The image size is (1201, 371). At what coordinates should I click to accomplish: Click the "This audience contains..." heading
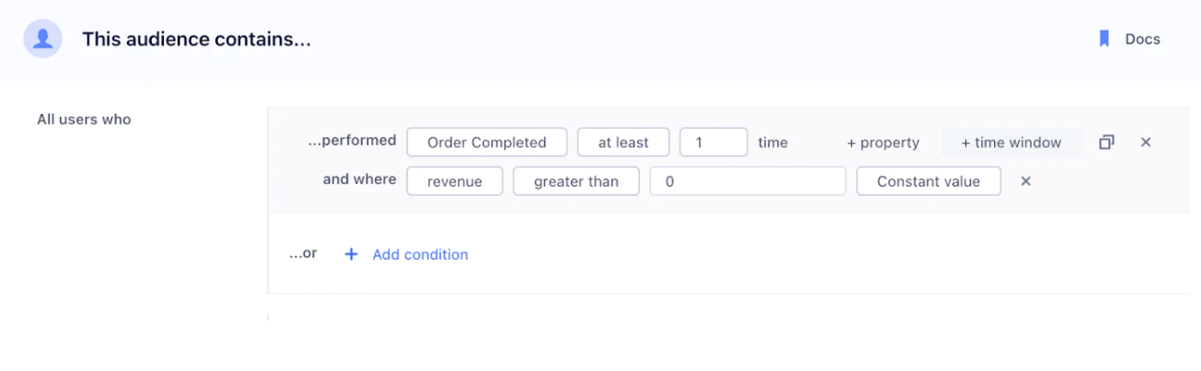tap(196, 39)
